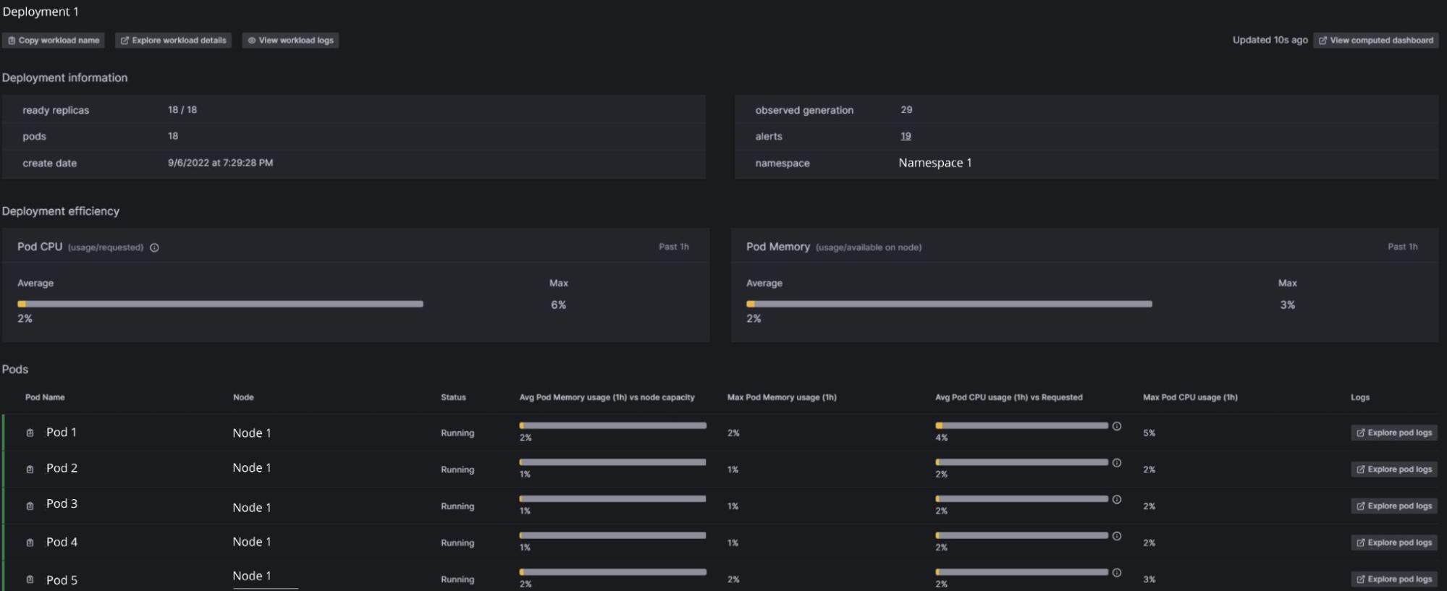Image resolution: width=1447 pixels, height=591 pixels.
Task: Click Pod CPU average progress bar
Action: 220,304
